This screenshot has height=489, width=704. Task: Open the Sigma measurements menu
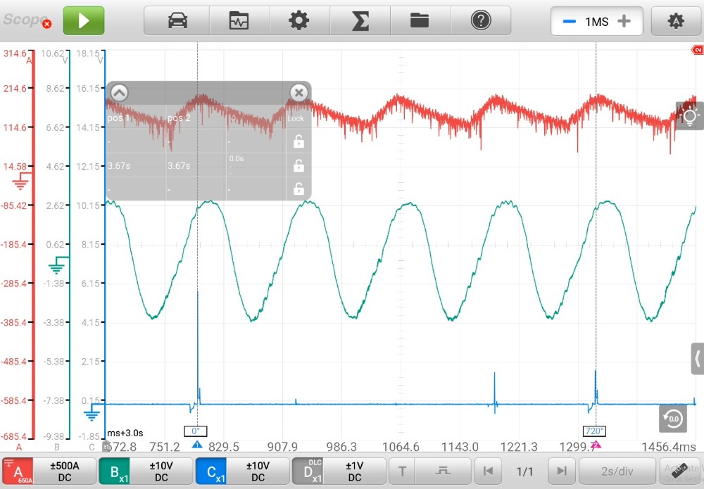(x=360, y=21)
